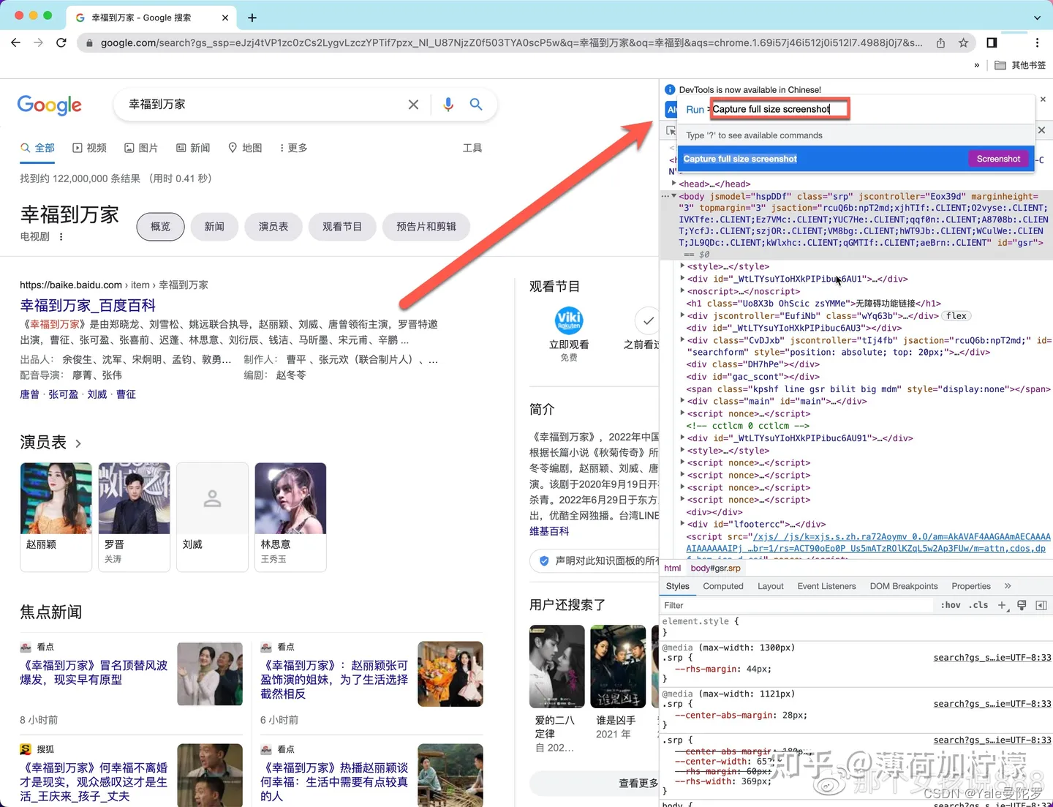Open more options dots beside 电视剧
Viewport: 1053px width, 807px height.
(x=61, y=236)
